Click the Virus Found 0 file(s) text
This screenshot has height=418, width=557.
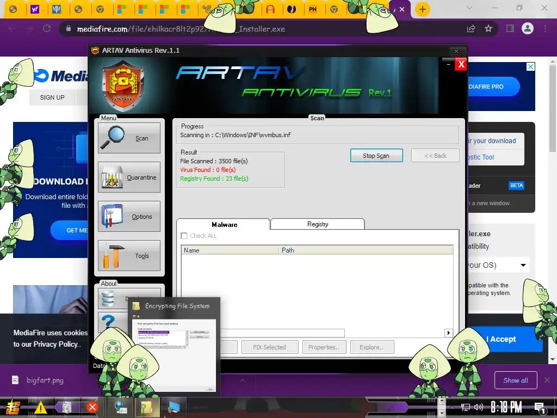pos(208,170)
